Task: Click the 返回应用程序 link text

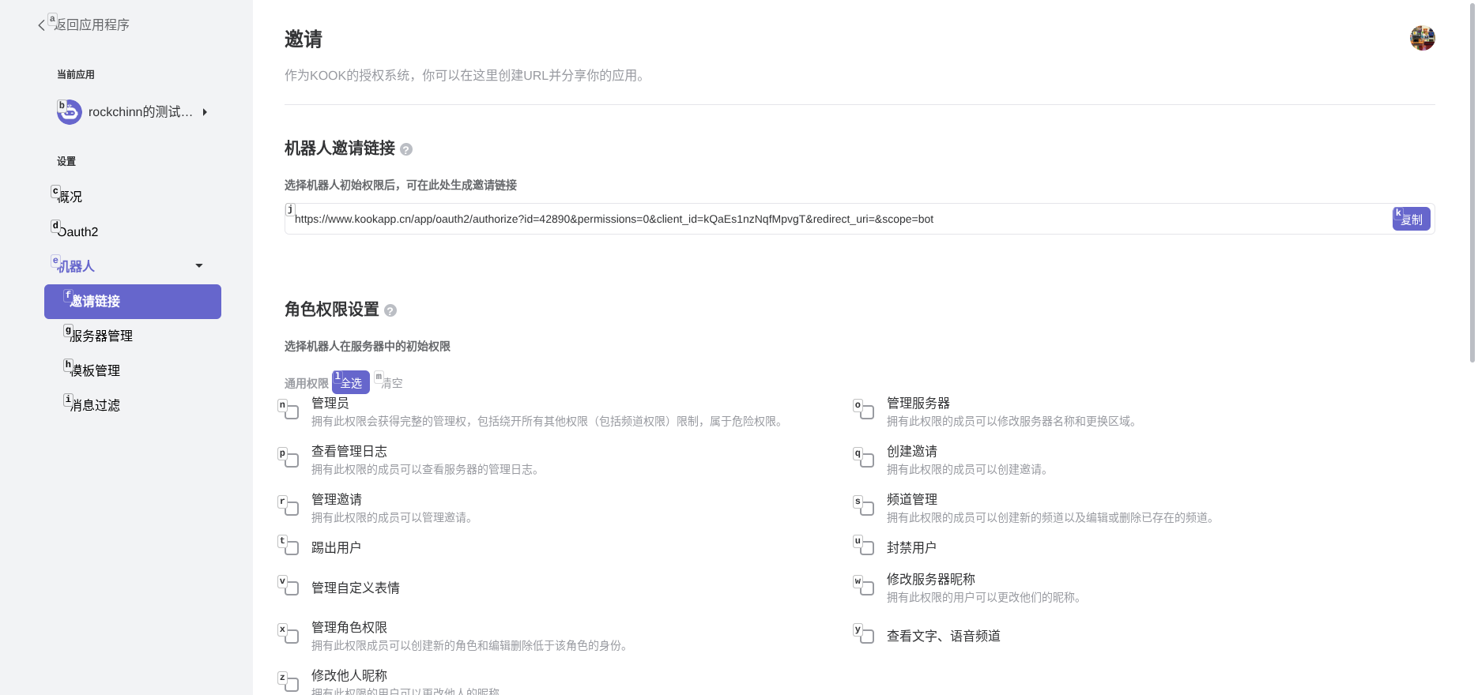Action: point(92,25)
